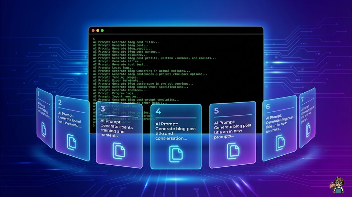The height and width of the screenshot is (197, 352).
Task: Click the copy icon on card 2
Action: (71, 142)
